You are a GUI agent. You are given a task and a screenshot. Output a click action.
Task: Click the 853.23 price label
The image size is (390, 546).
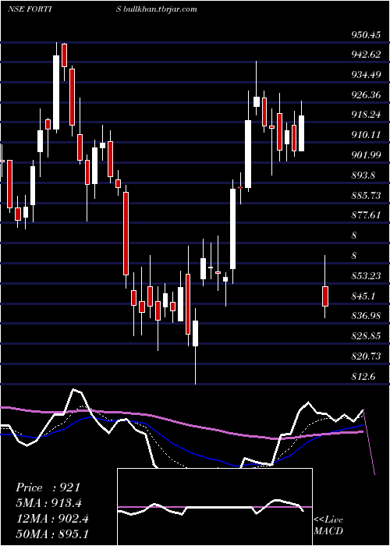click(366, 276)
